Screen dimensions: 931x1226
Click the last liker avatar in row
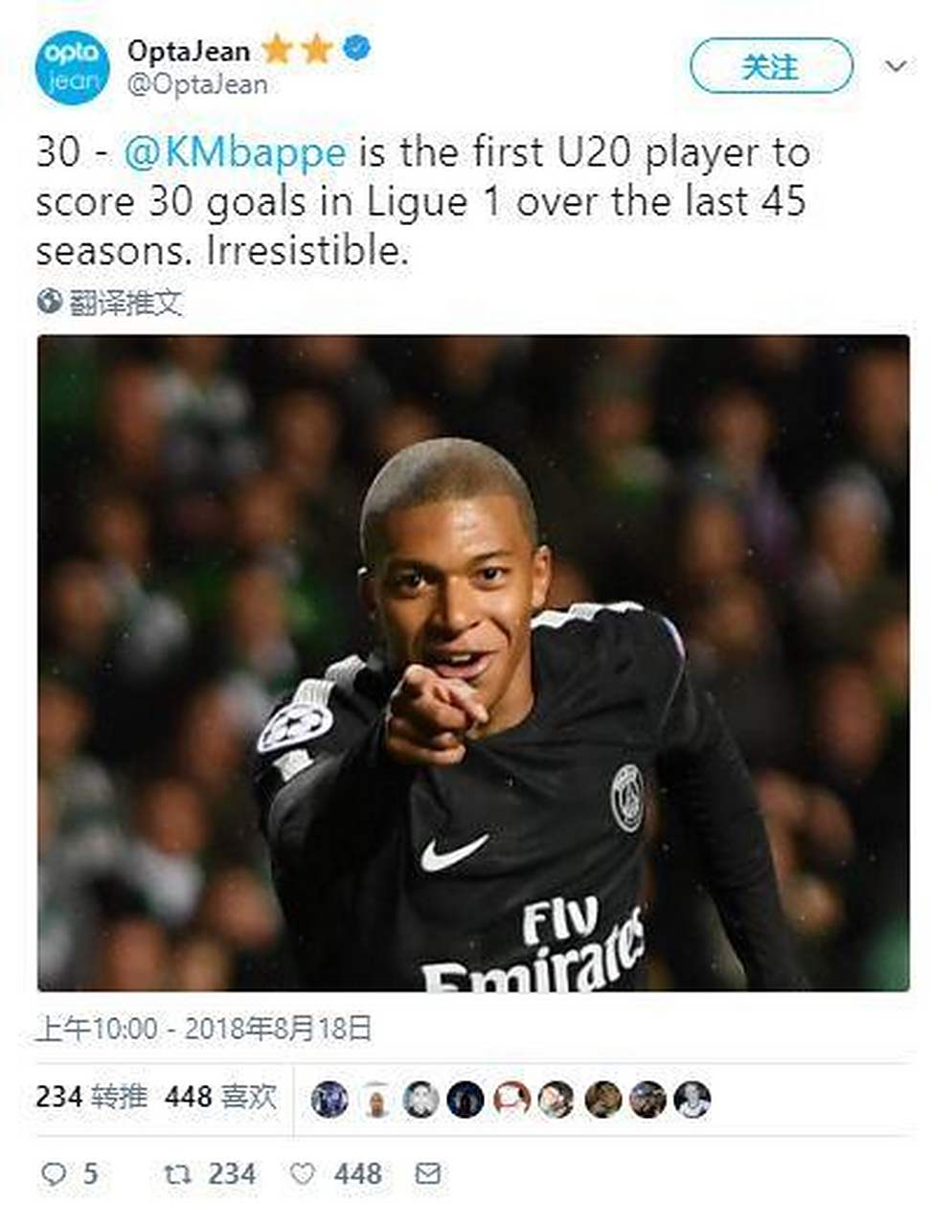[692, 1100]
